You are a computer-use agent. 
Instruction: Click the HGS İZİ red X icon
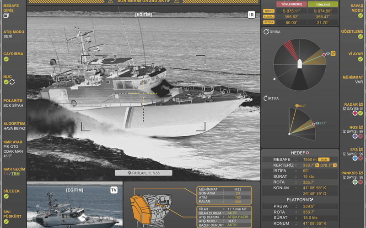[x=361, y=136]
